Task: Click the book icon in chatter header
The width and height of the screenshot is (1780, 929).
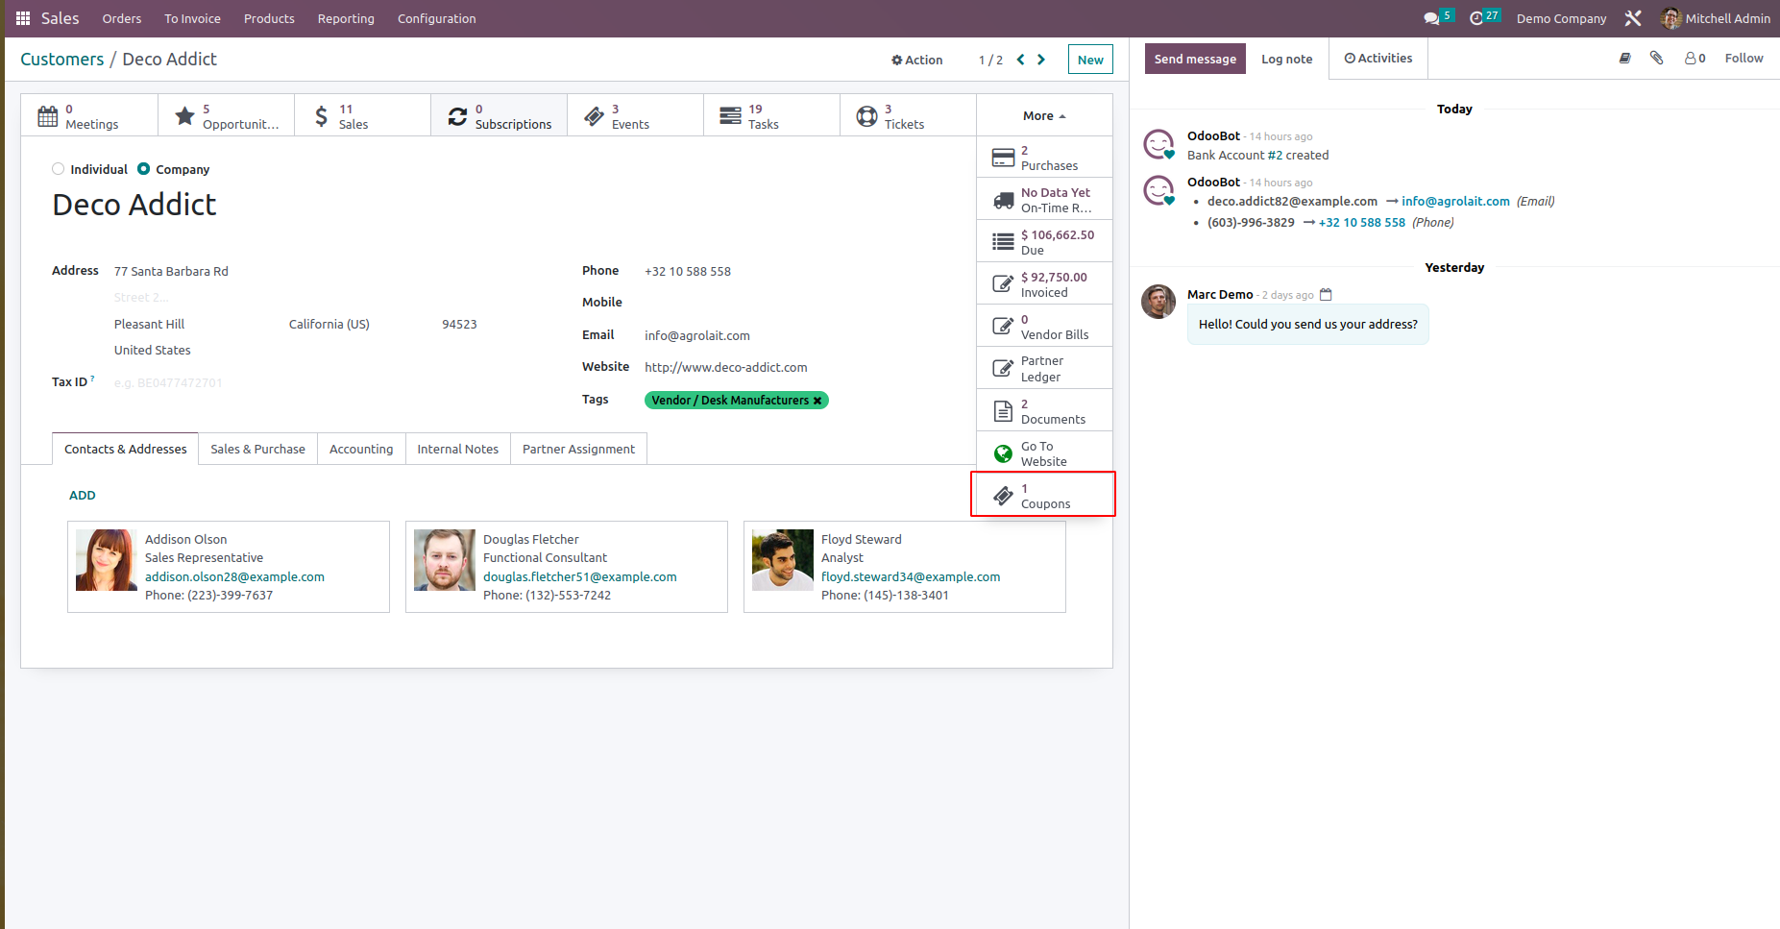Action: point(1624,58)
